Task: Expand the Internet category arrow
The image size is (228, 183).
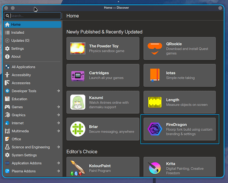Action: [x=58, y=123]
